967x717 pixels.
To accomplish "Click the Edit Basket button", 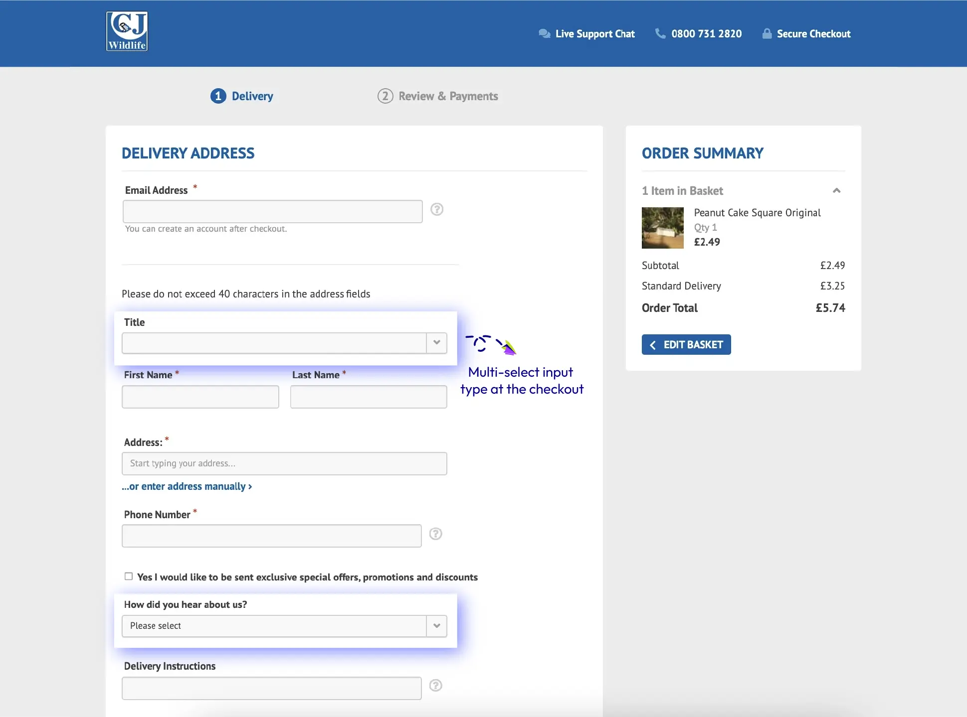I will (686, 344).
